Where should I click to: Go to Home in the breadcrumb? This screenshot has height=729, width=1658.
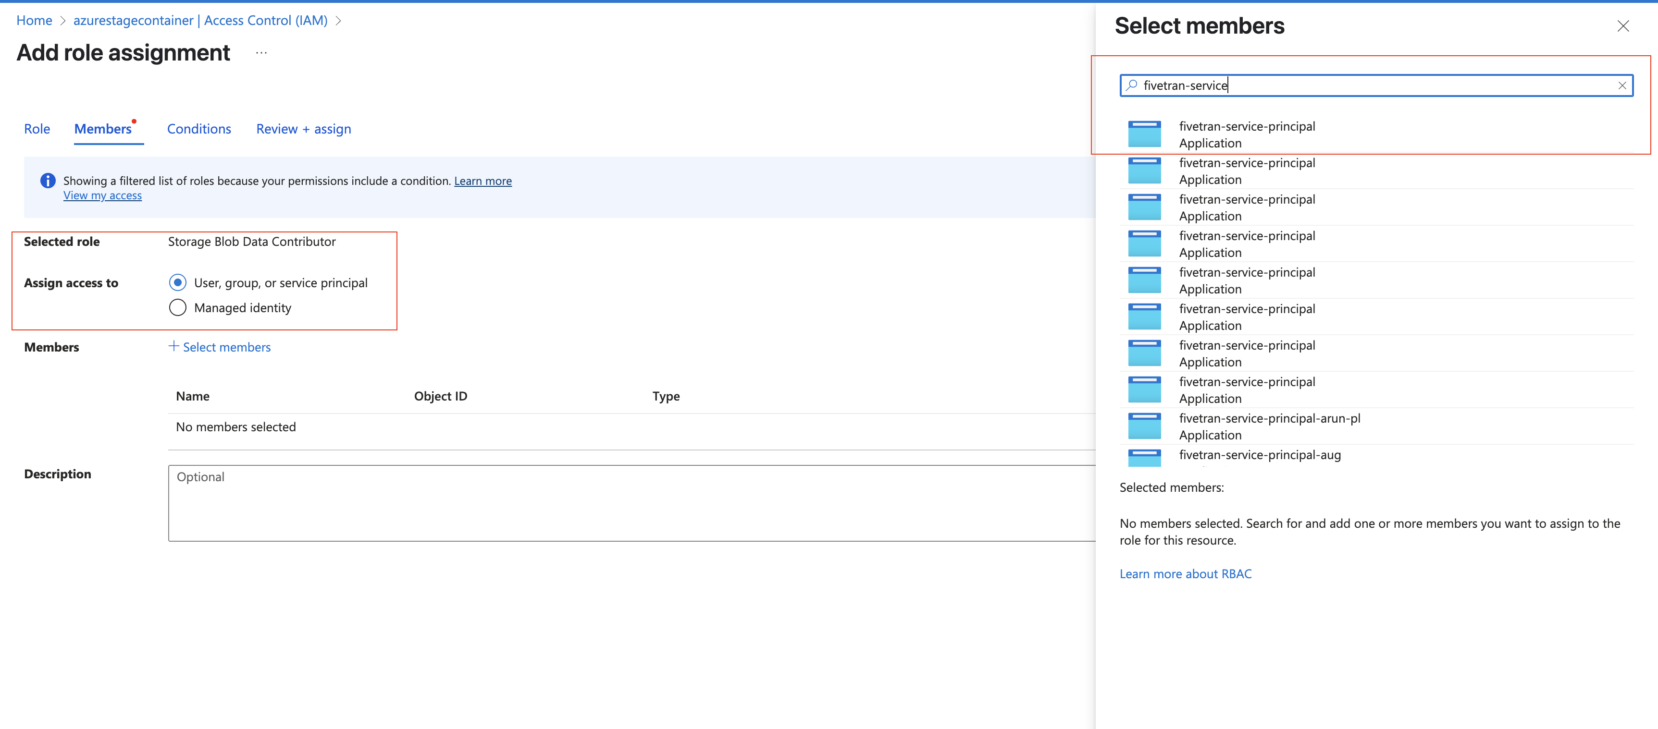tap(34, 21)
